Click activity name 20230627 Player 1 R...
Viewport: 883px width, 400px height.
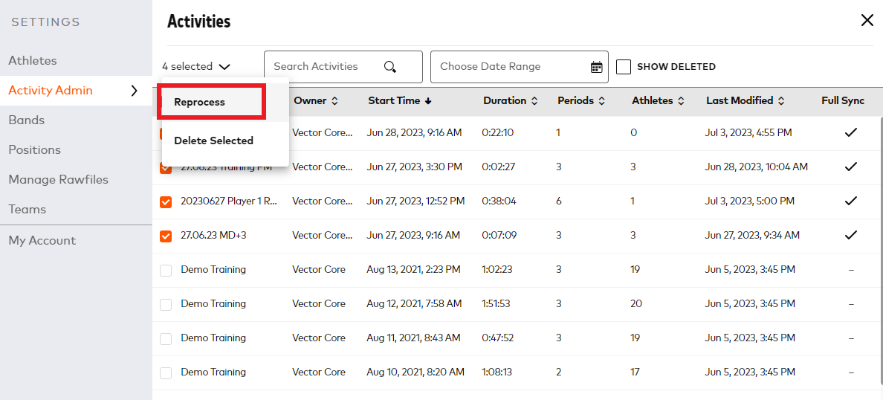(x=229, y=201)
